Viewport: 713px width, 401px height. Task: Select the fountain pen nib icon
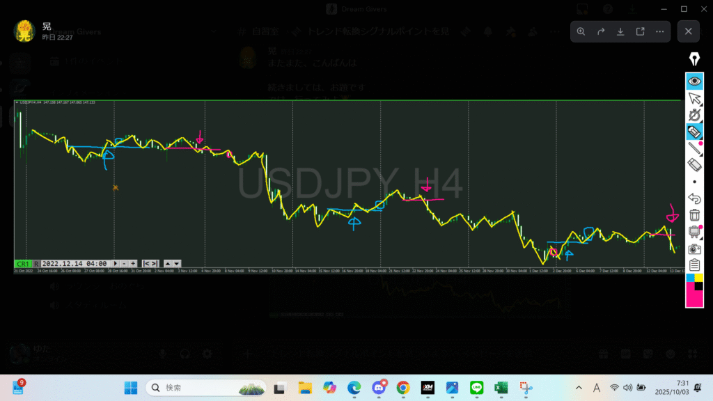pyautogui.click(x=694, y=58)
